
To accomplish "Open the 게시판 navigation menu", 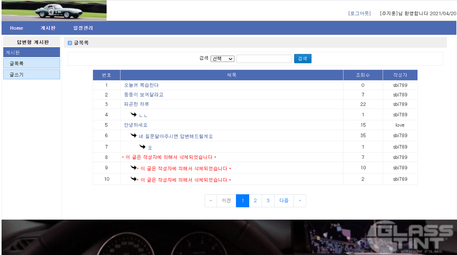I will [x=48, y=28].
